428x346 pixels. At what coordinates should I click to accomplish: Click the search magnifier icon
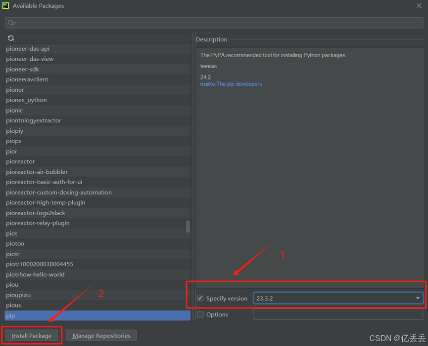click(x=11, y=23)
